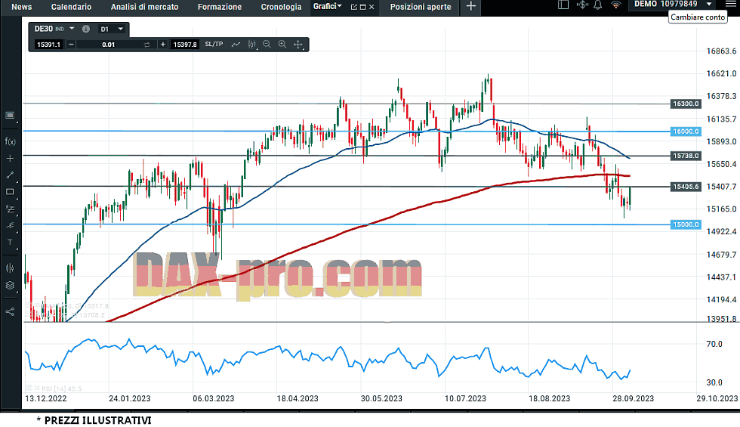The width and height of the screenshot is (740, 427).
Task: Toggle the volume calculator swap icon
Action: pos(146,45)
